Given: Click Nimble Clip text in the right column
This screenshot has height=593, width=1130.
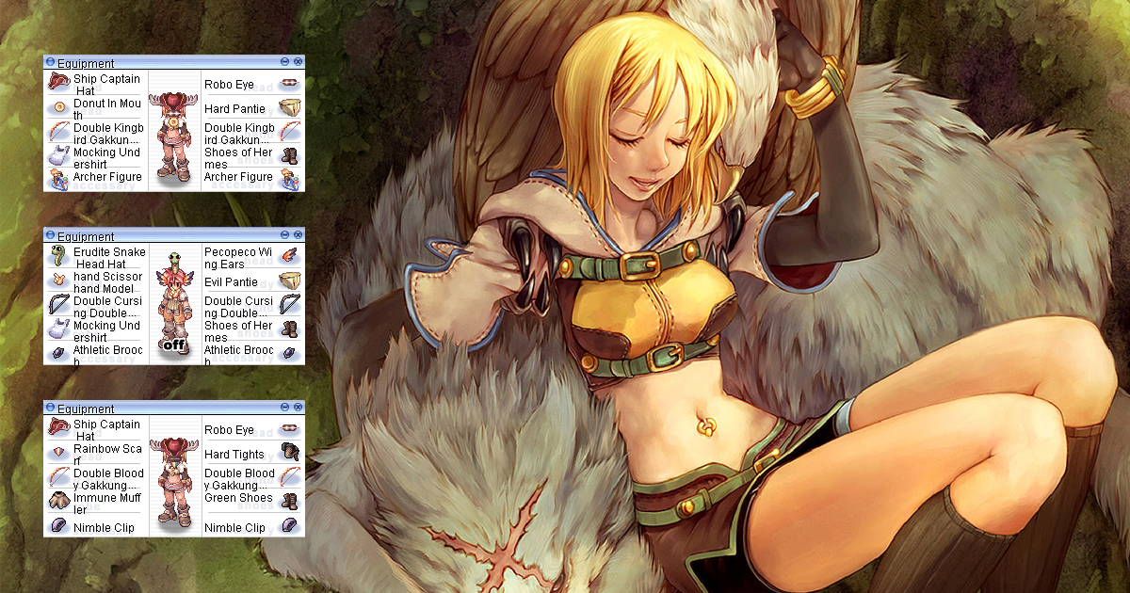Looking at the screenshot, I should 234,528.
